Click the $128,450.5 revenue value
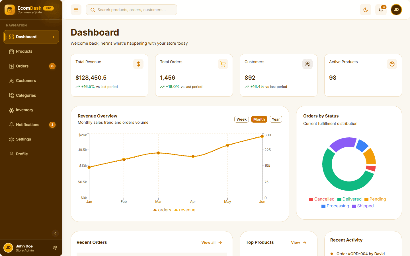 91,78
